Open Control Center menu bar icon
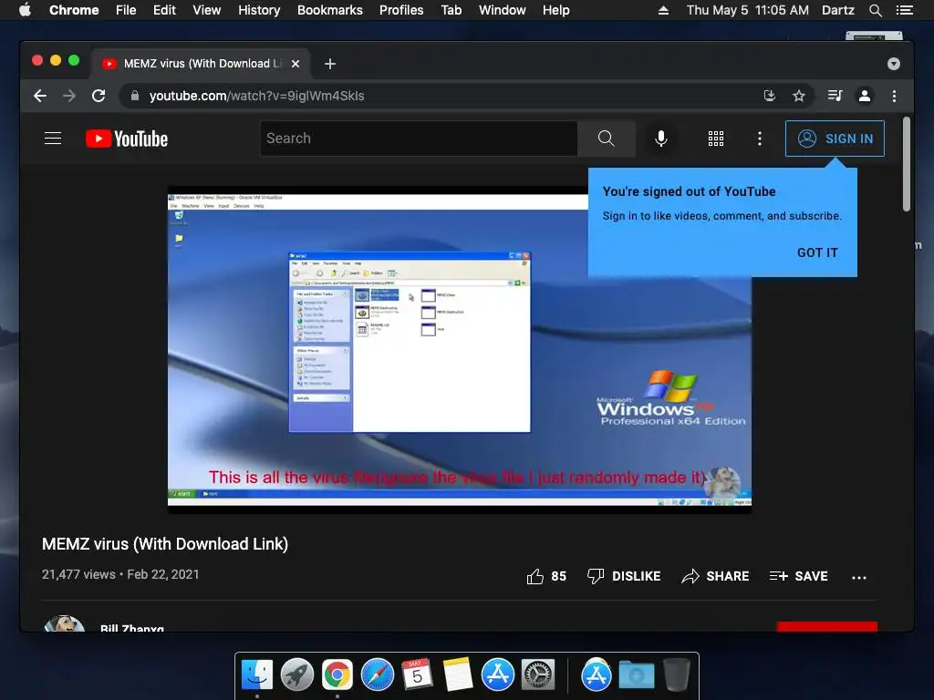 904,10
